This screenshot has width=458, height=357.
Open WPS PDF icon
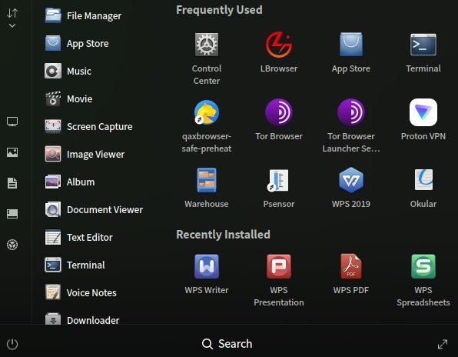coord(351,266)
